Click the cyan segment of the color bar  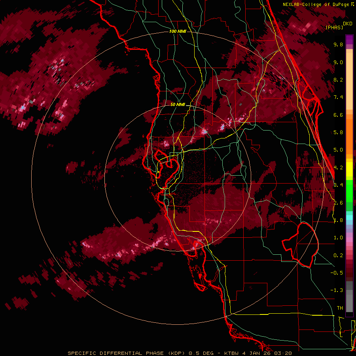point(349,218)
